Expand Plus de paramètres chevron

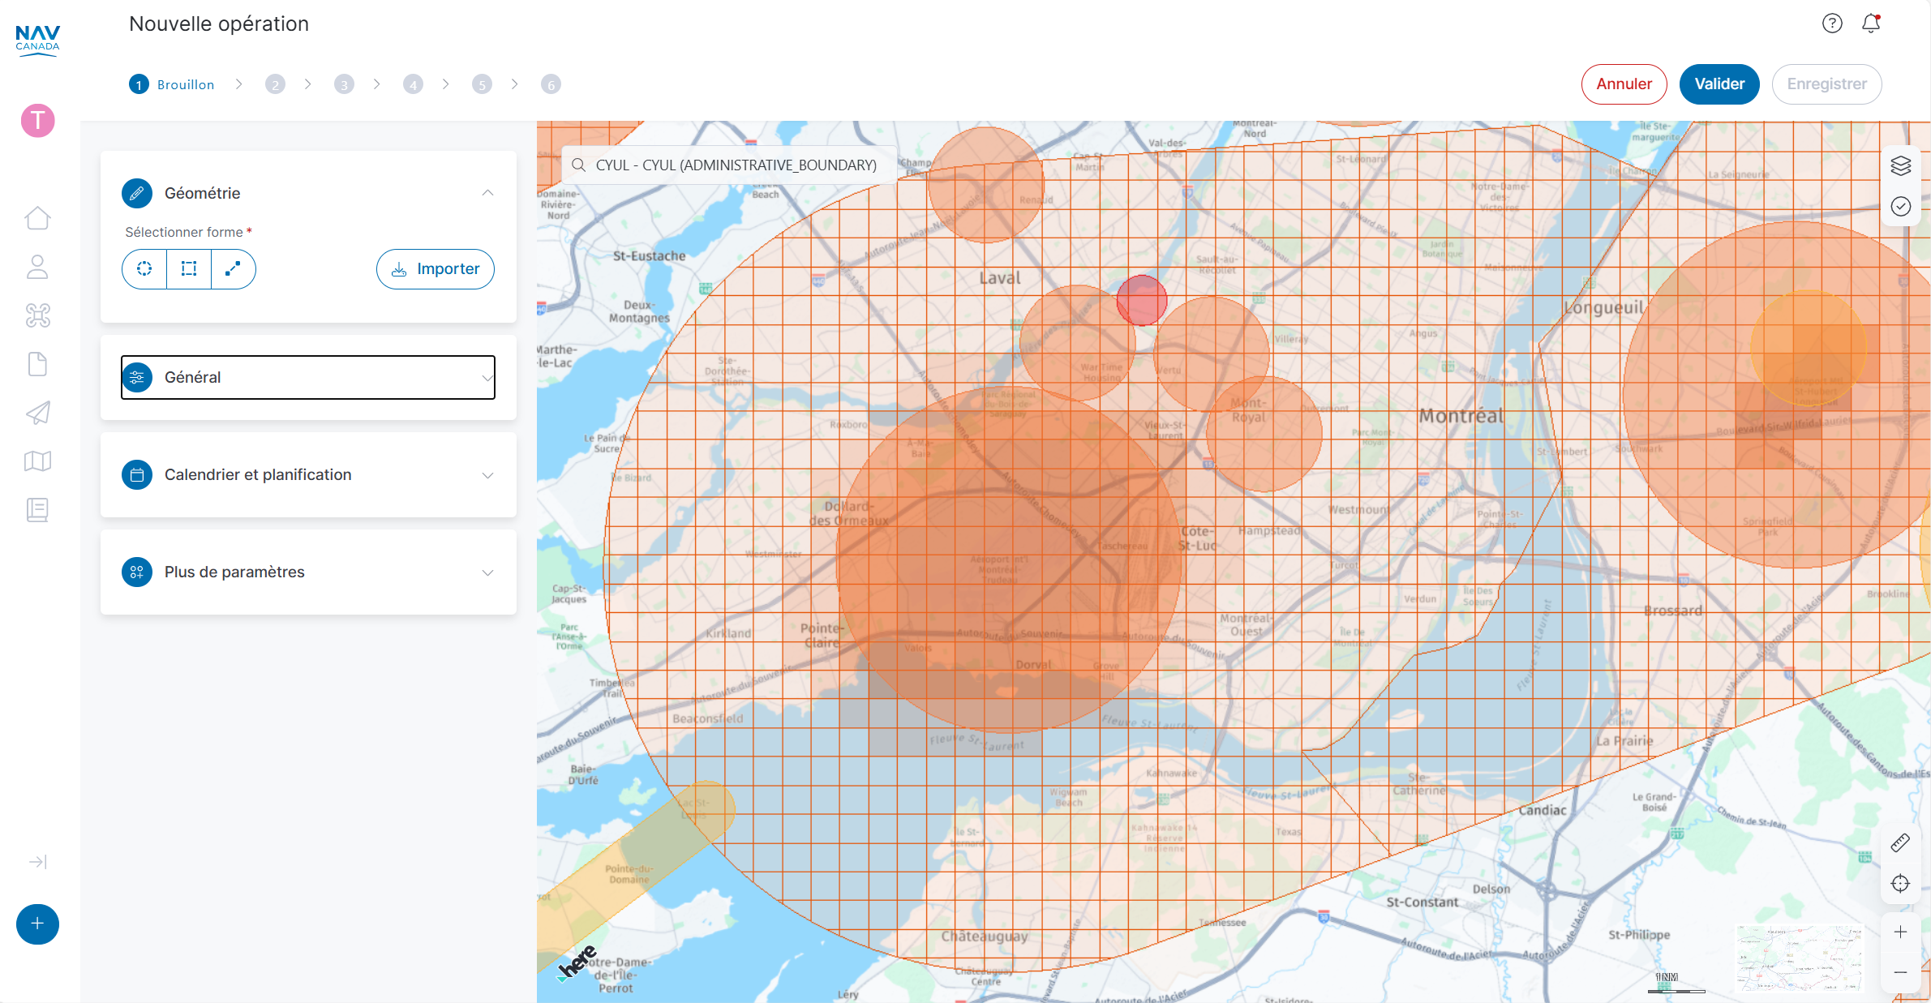(487, 572)
